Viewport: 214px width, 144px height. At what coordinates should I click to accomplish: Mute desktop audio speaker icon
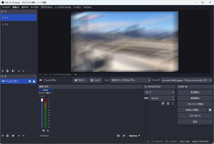43,130
